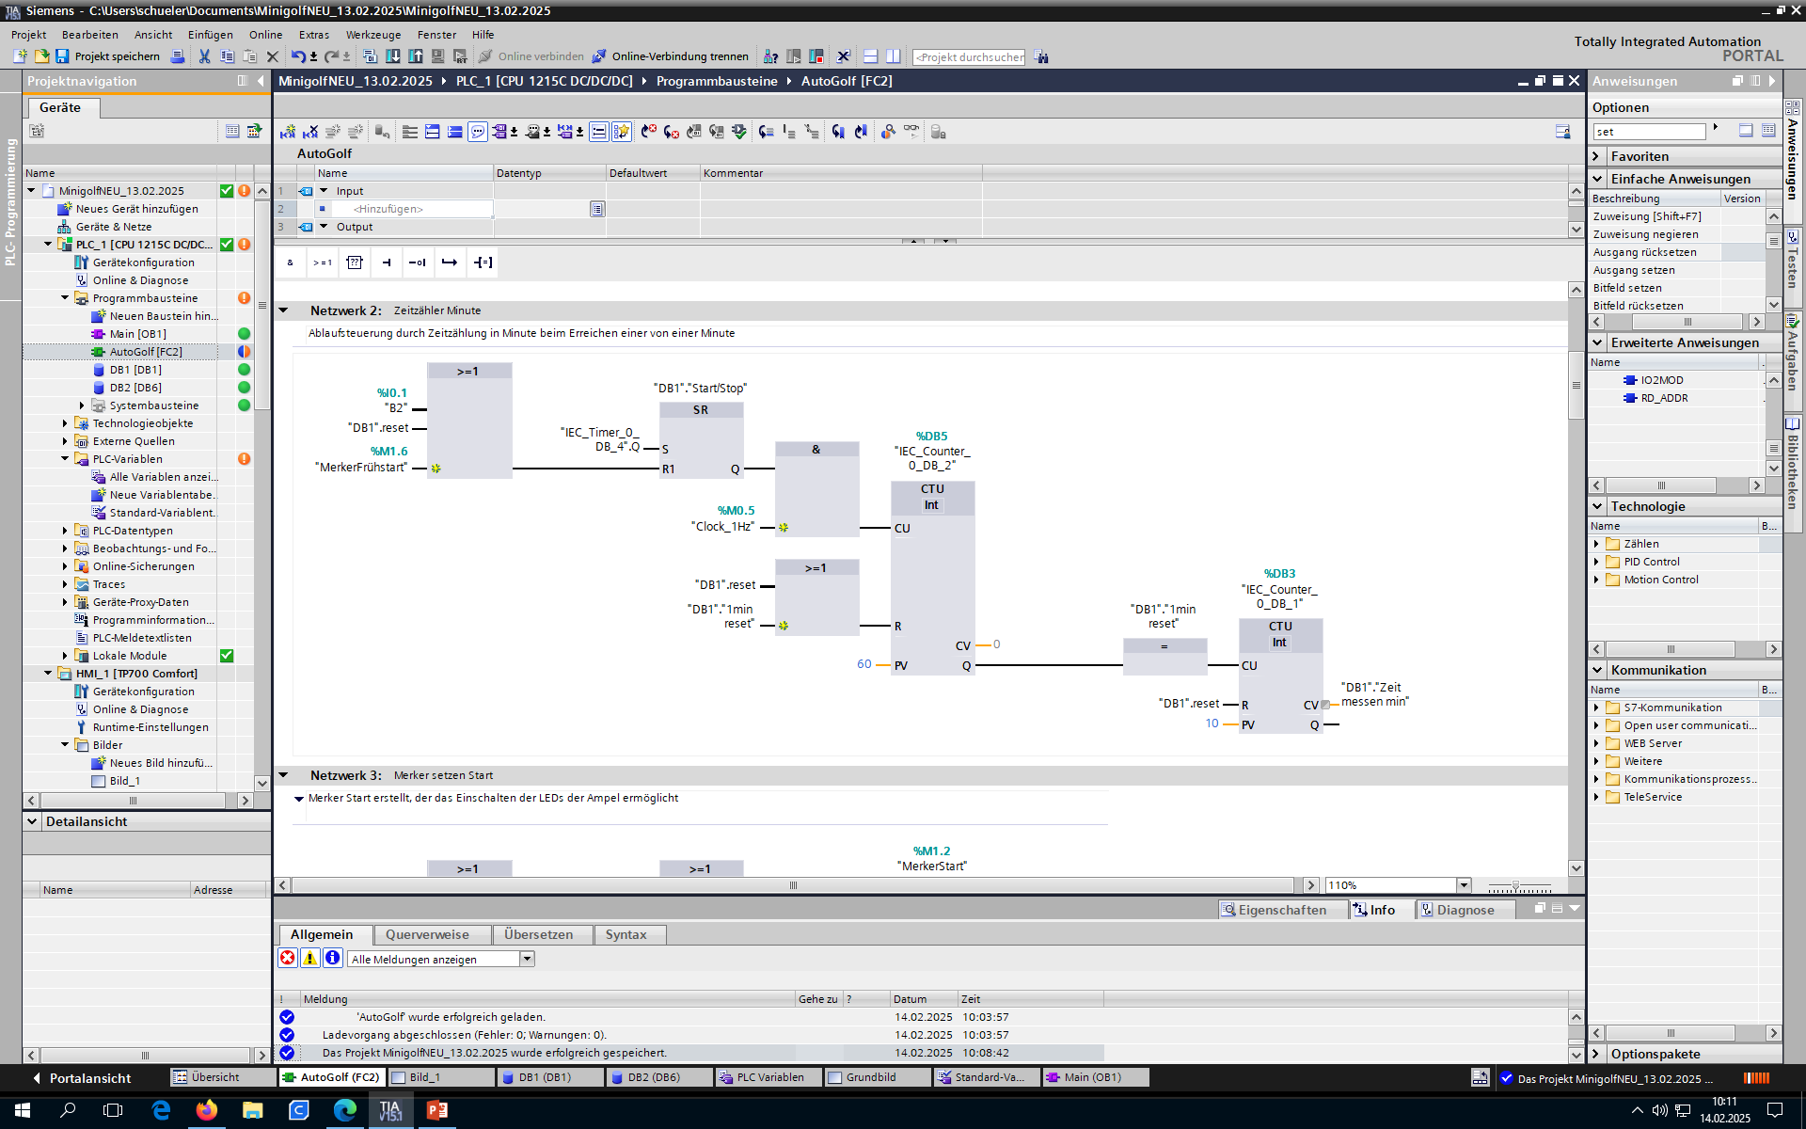Click the Online-Verbindung trennen button

[x=670, y=56]
